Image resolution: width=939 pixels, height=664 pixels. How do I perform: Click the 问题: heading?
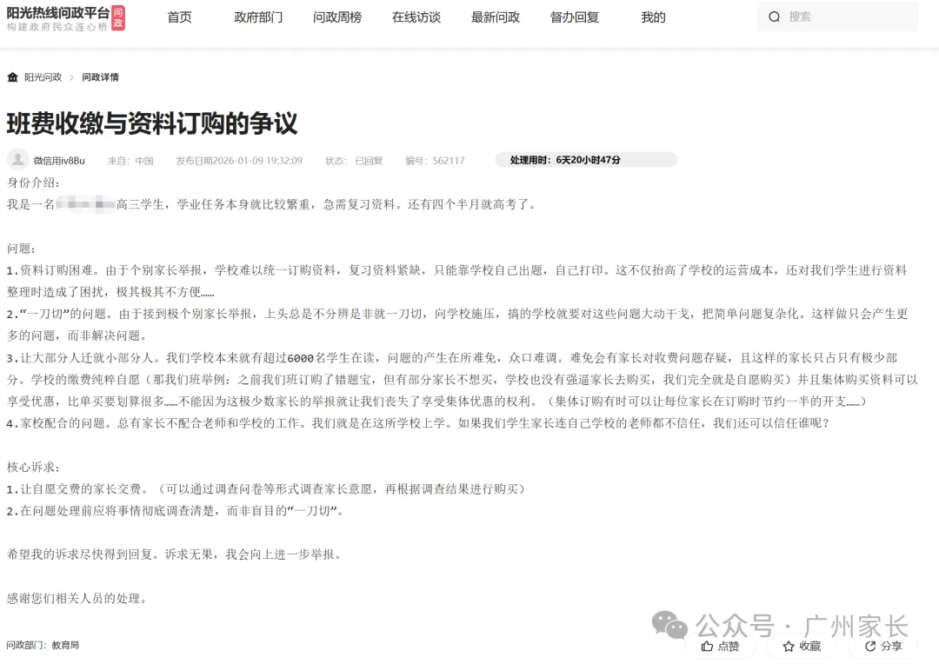click(x=21, y=249)
